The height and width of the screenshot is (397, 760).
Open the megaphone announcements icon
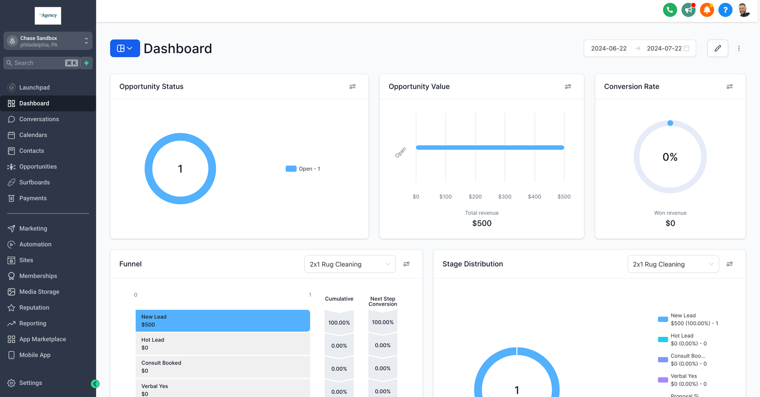tap(688, 10)
